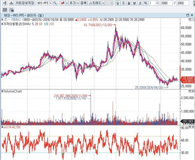This screenshot has width=195, height=160.
Task: Open the 추가 dropdown arrow
Action: pyautogui.click(x=78, y=3)
